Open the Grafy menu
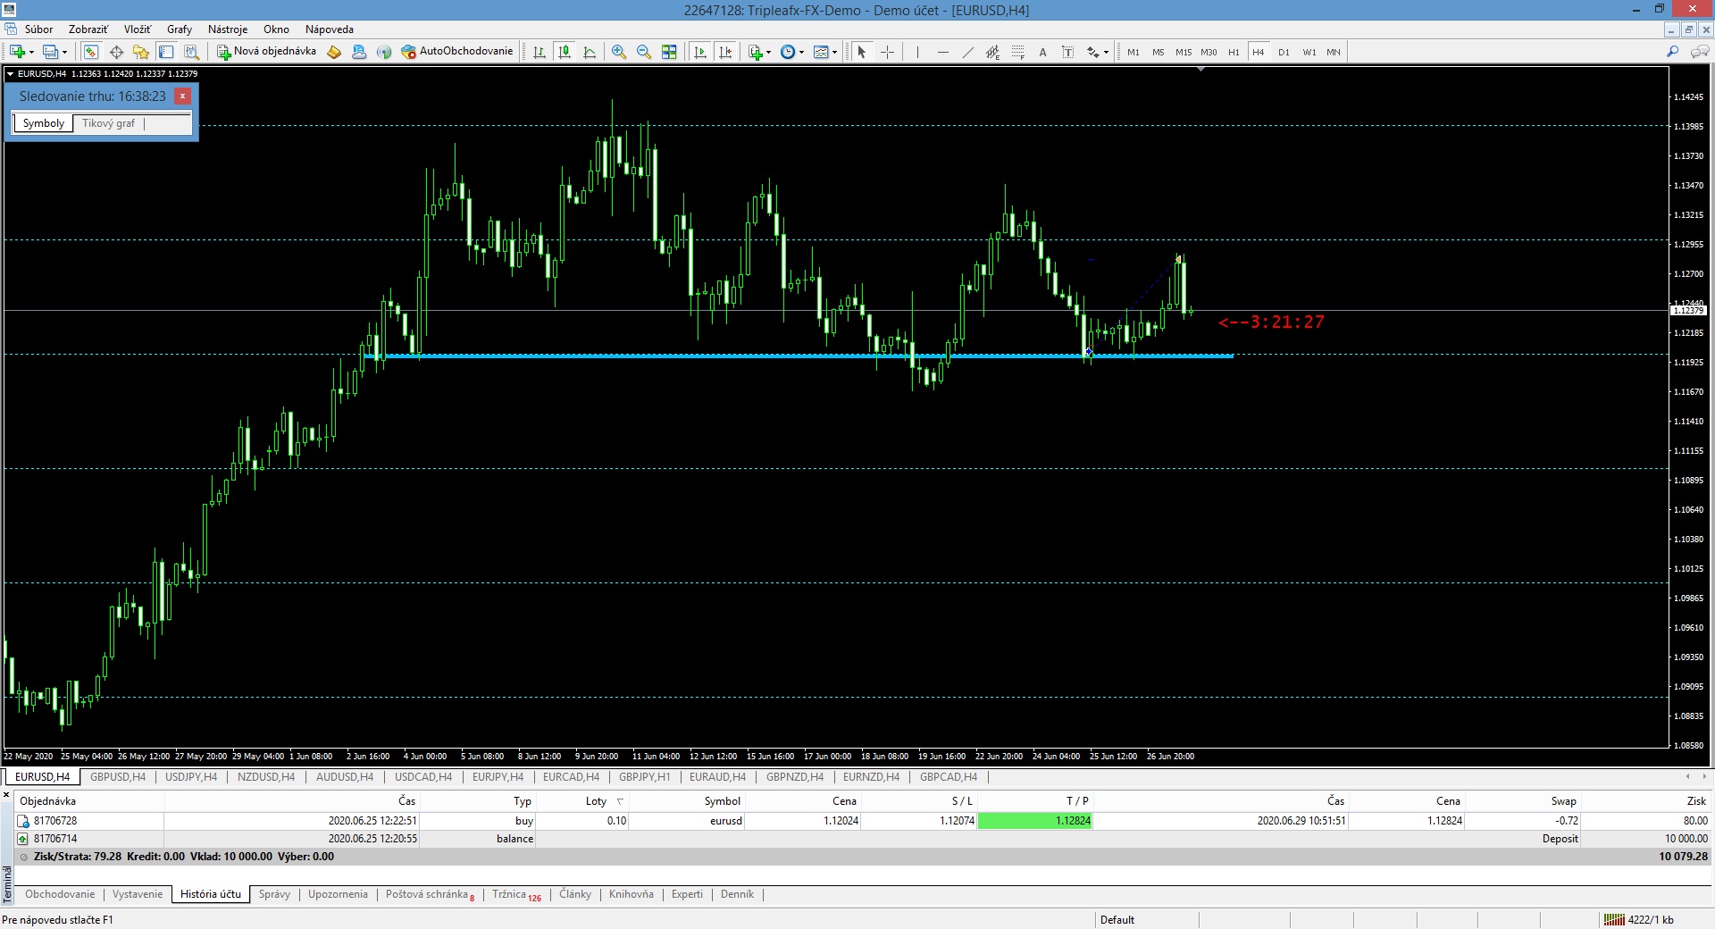This screenshot has height=929, width=1715. point(180,29)
